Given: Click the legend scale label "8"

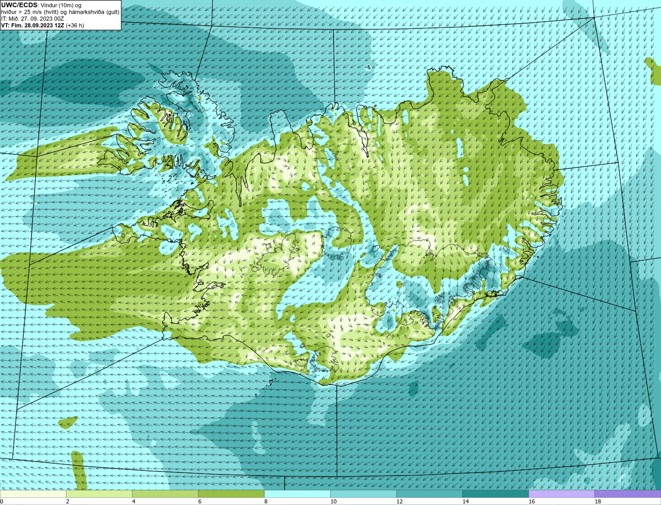Looking at the screenshot, I should (x=266, y=501).
